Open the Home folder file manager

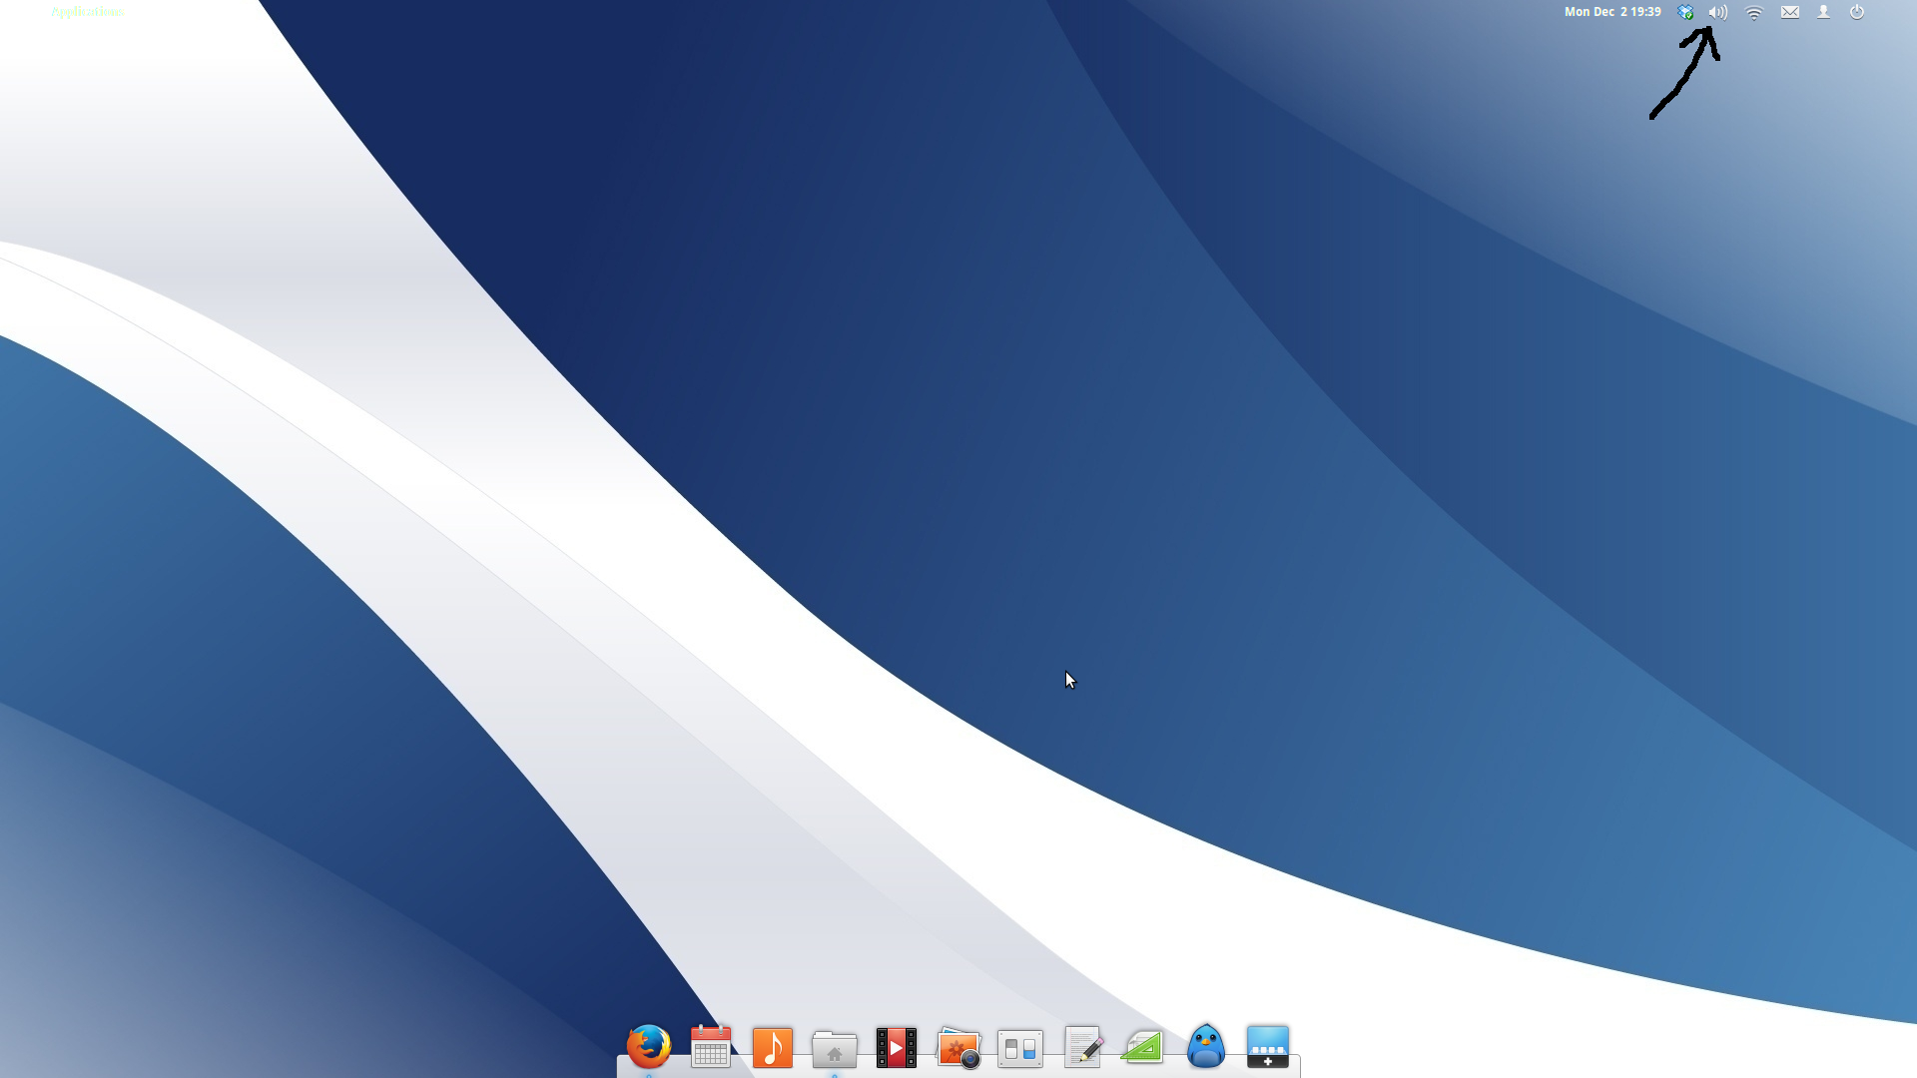pyautogui.click(x=835, y=1049)
